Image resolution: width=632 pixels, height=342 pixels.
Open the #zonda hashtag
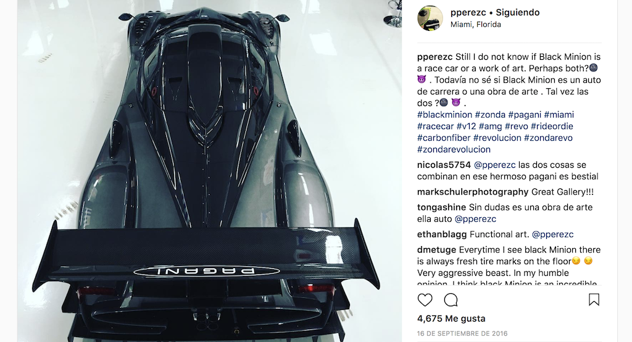(490, 115)
